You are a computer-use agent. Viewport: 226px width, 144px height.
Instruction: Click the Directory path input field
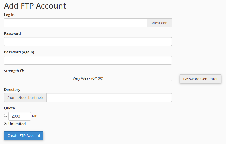tap(109, 98)
